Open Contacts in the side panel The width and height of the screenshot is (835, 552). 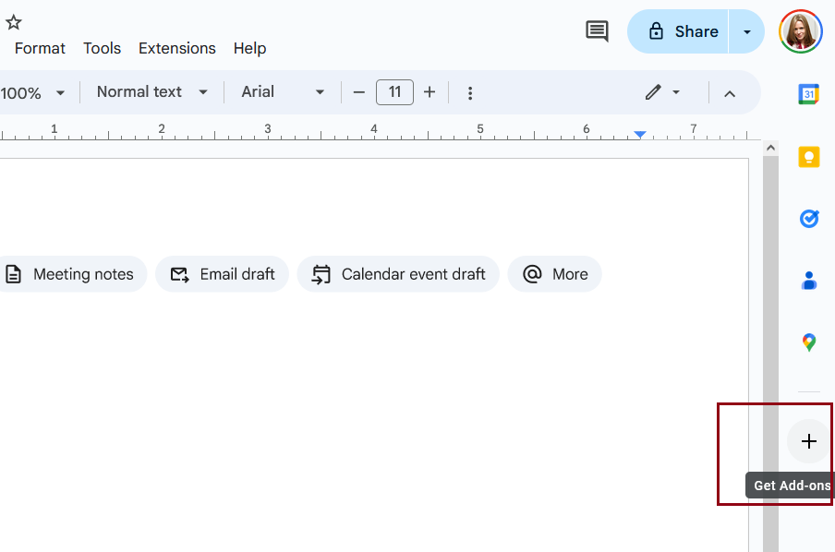[809, 281]
